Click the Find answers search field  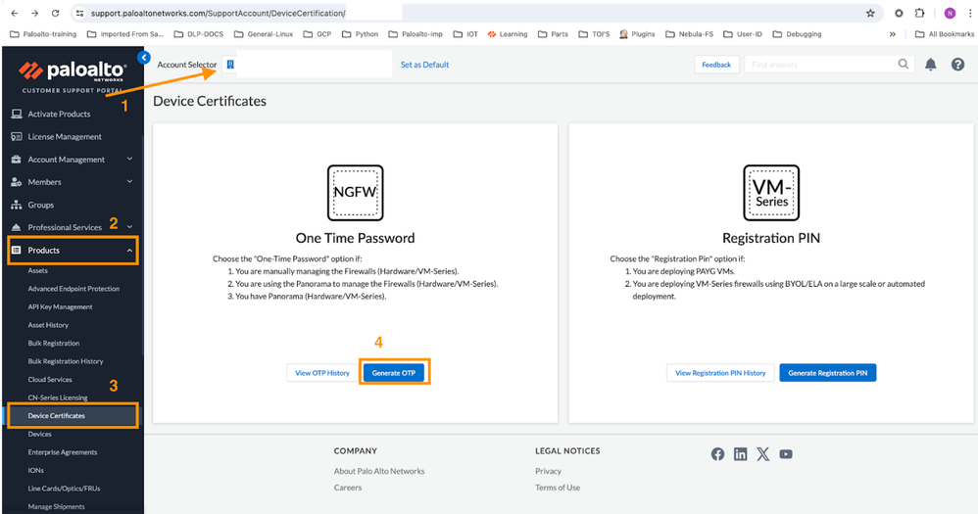[818, 65]
